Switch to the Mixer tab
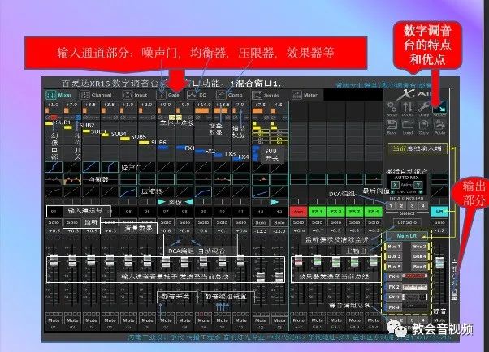The width and height of the screenshot is (489, 352). [58, 95]
